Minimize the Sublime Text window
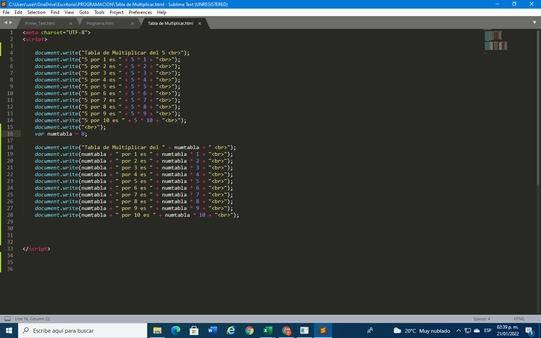Viewport: 541px width, 338px height. tap(497, 4)
